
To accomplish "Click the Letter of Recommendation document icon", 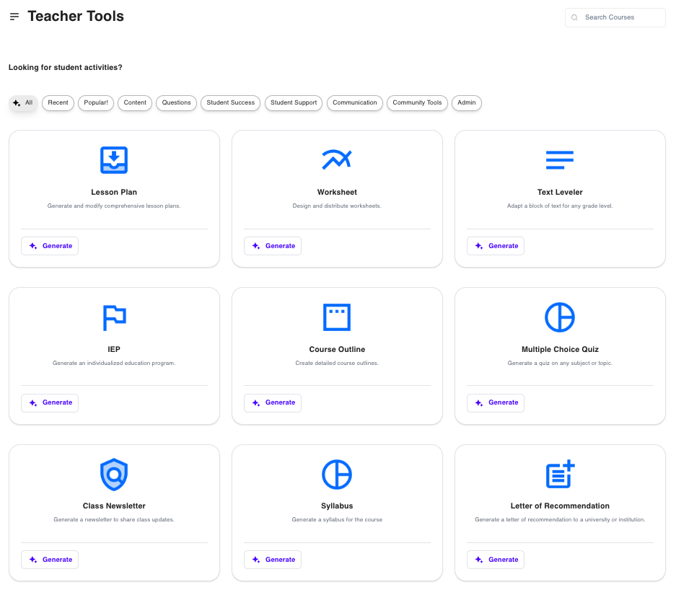I will tap(560, 474).
